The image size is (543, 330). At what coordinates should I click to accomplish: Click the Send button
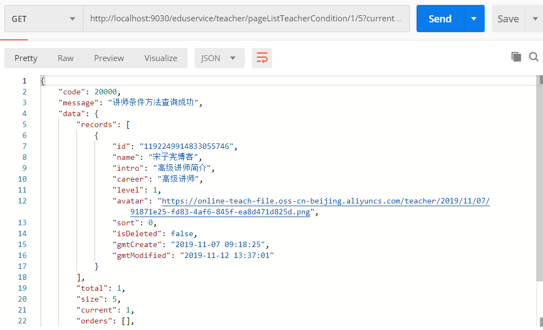(x=439, y=18)
